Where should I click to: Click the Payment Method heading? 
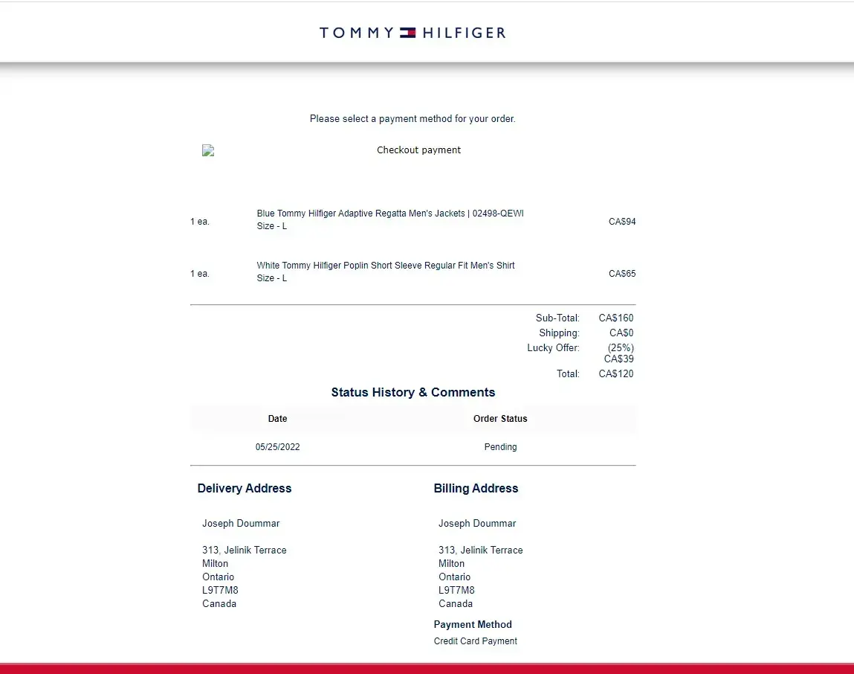[x=473, y=624]
